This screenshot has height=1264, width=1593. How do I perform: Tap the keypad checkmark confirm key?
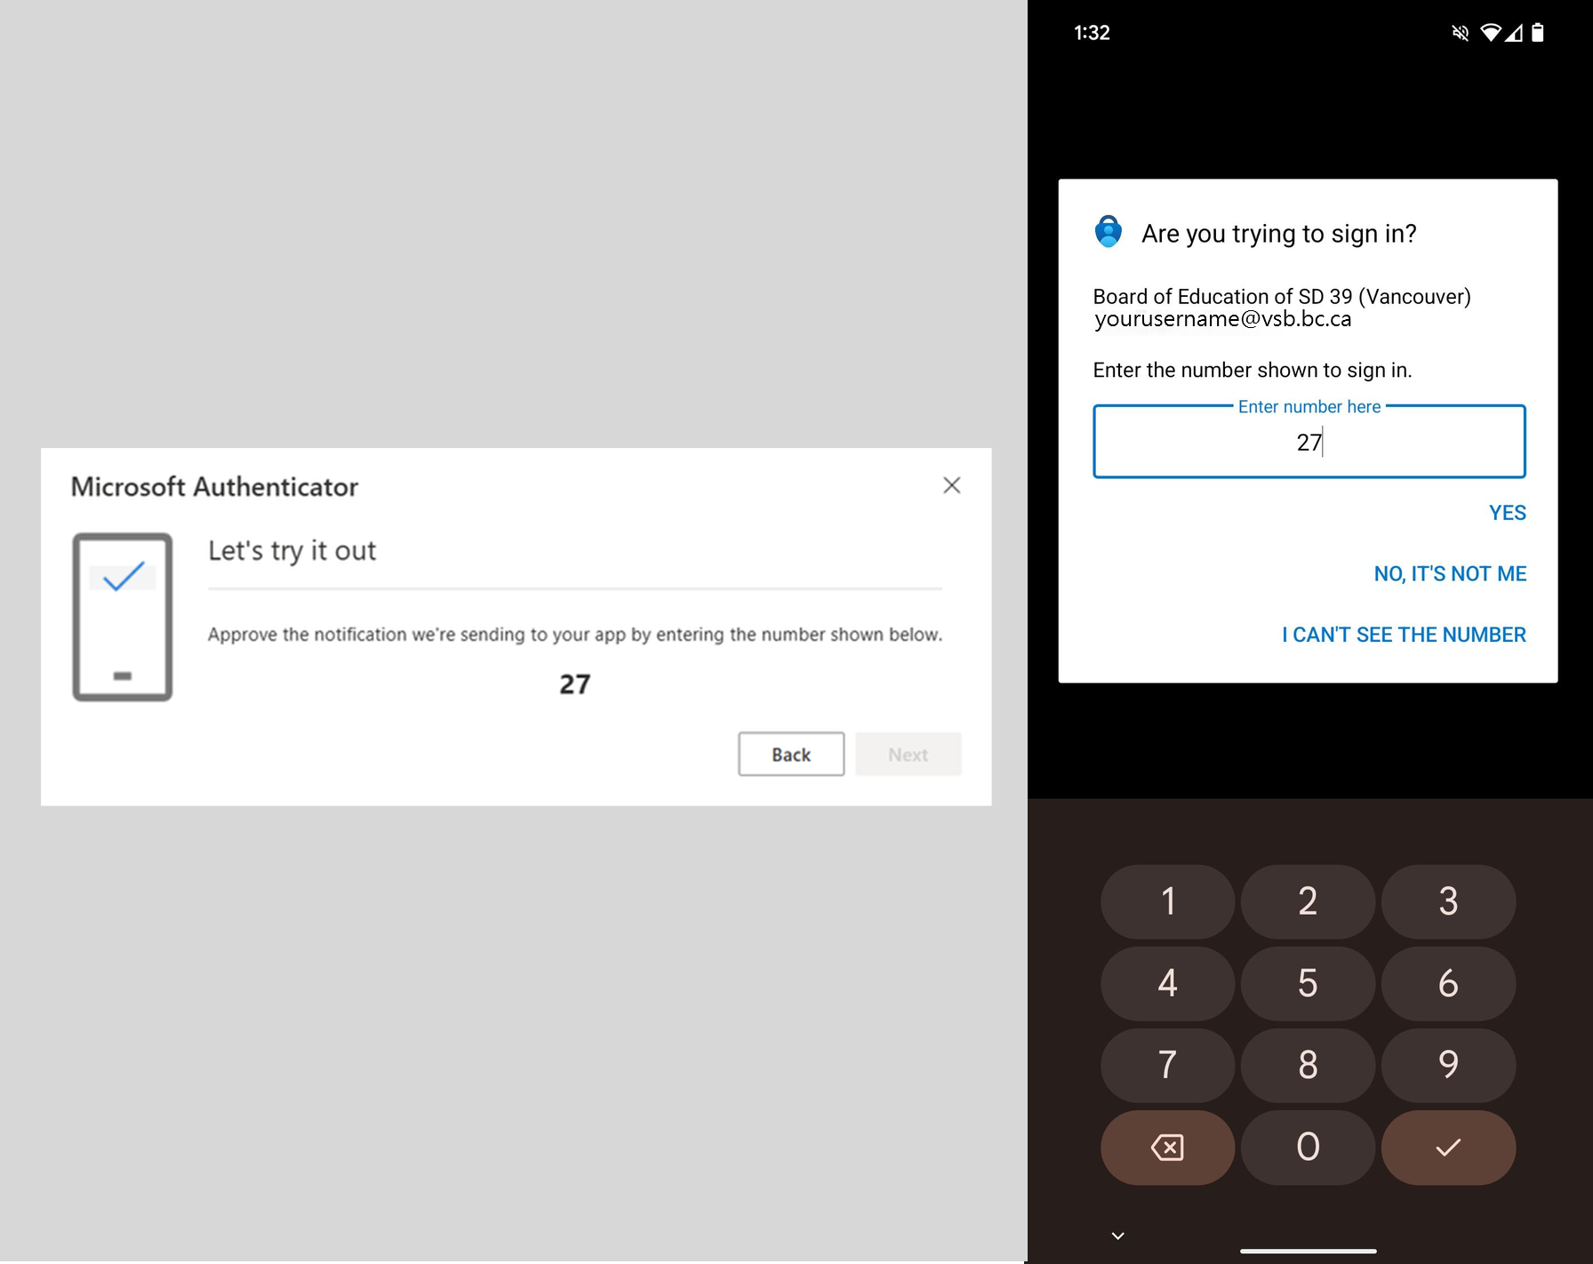[x=1448, y=1147]
